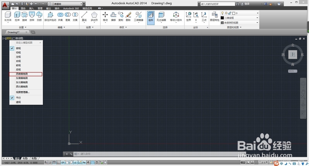
Task: Toggle the layer light bulb on/off icon
Action: coord(222,13)
